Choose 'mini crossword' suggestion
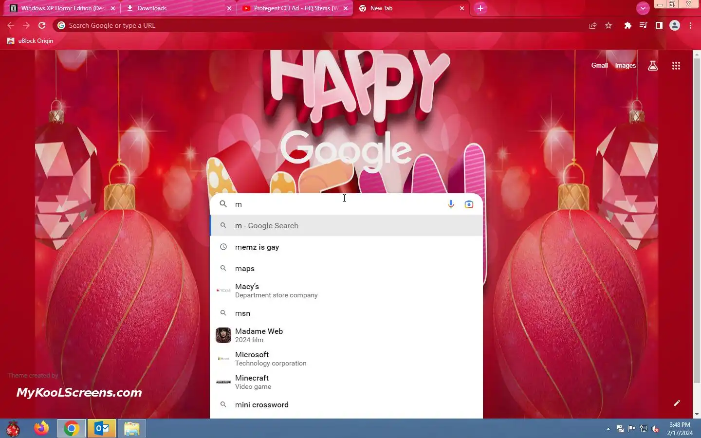Image resolution: width=701 pixels, height=438 pixels. click(x=346, y=405)
